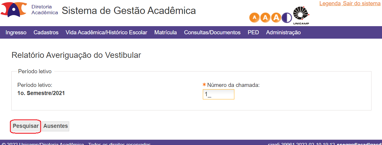The width and height of the screenshot is (382, 145).
Task: Select the smallest font size A icon
Action: point(254,18)
